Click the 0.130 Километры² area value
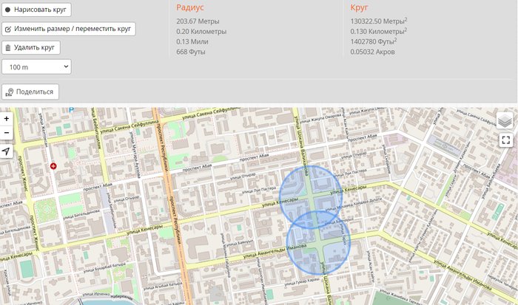518x305 pixels. coord(379,31)
